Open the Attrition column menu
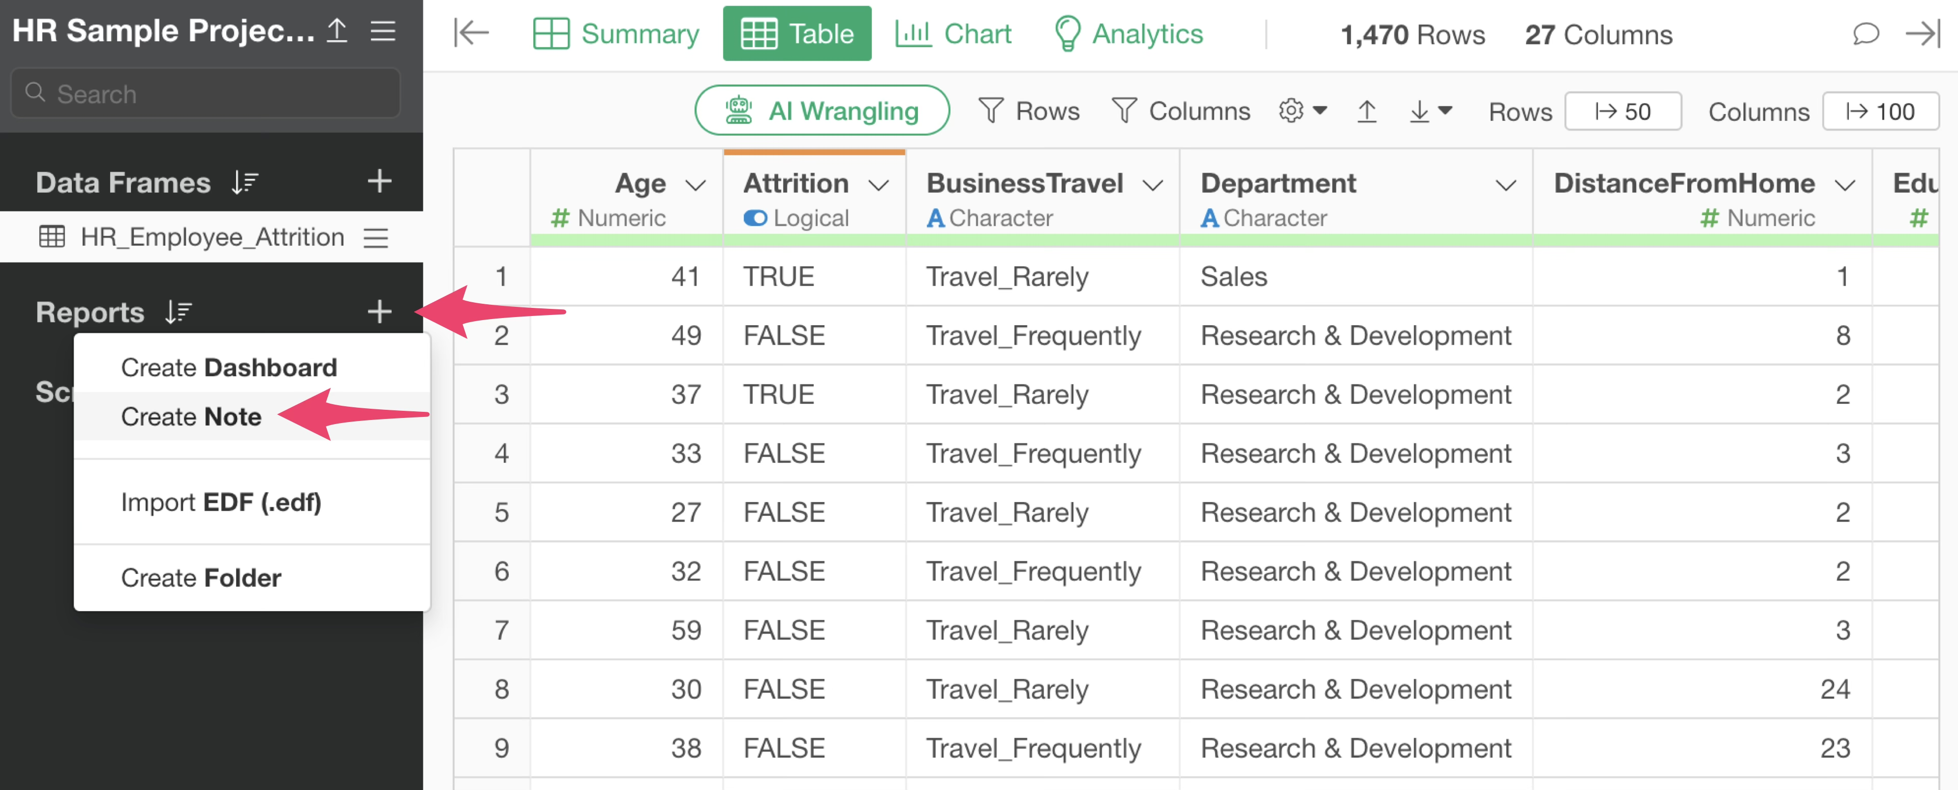1958x790 pixels. point(879,185)
